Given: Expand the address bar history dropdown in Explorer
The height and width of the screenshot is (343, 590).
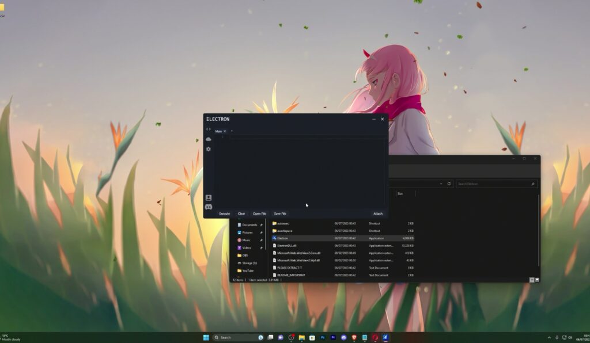Looking at the screenshot, I should click(x=441, y=184).
